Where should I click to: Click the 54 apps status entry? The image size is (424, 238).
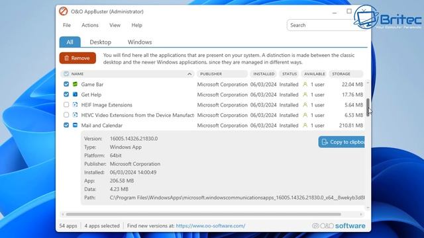pos(68,226)
